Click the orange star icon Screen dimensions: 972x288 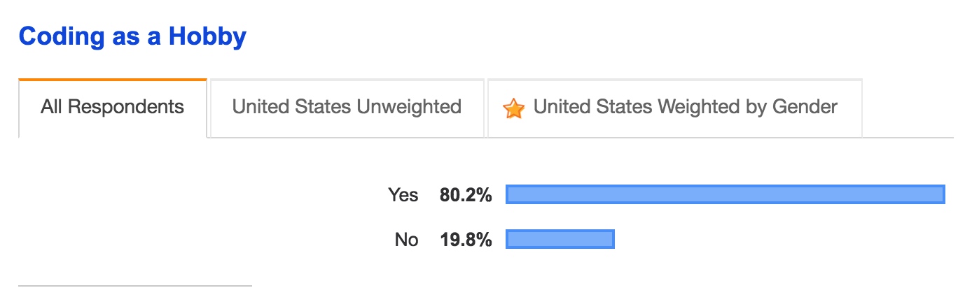pyautogui.click(x=514, y=108)
